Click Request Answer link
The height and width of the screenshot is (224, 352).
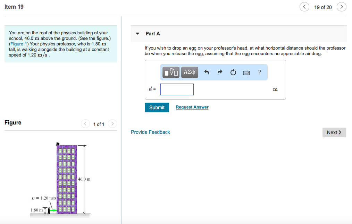192,107
